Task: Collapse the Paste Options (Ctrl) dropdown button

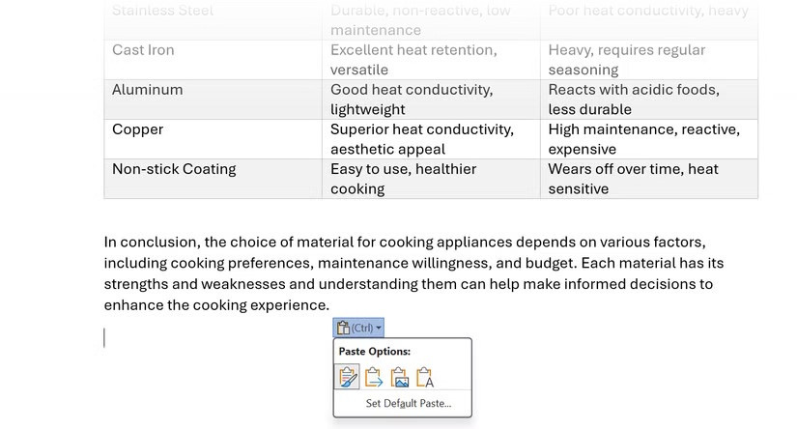Action: pos(359,328)
